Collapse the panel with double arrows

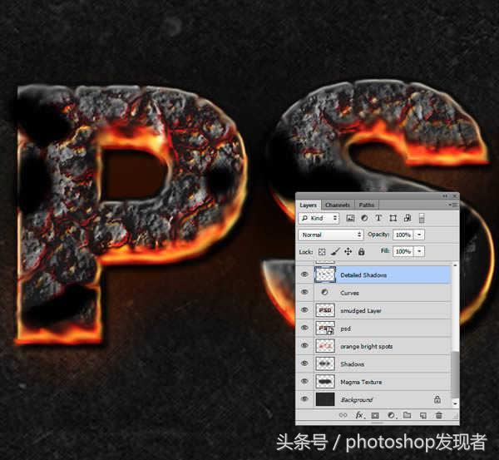(445, 196)
